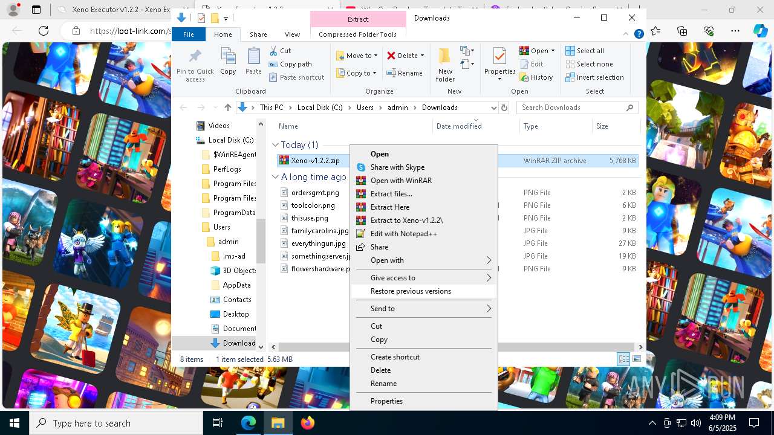Open the notification center icon

click(754, 423)
